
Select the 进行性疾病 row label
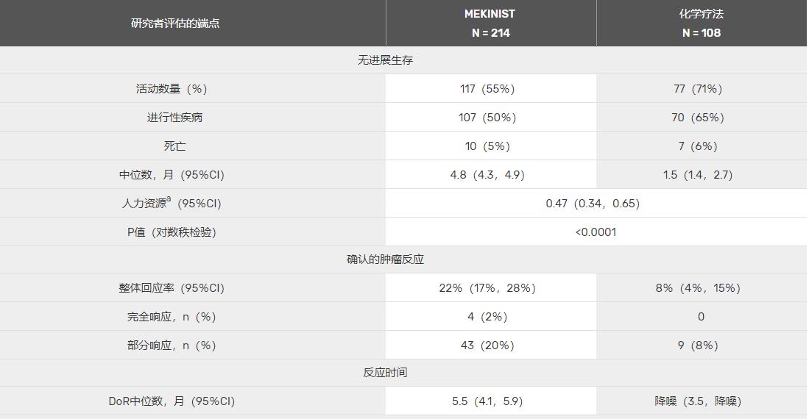coord(175,118)
